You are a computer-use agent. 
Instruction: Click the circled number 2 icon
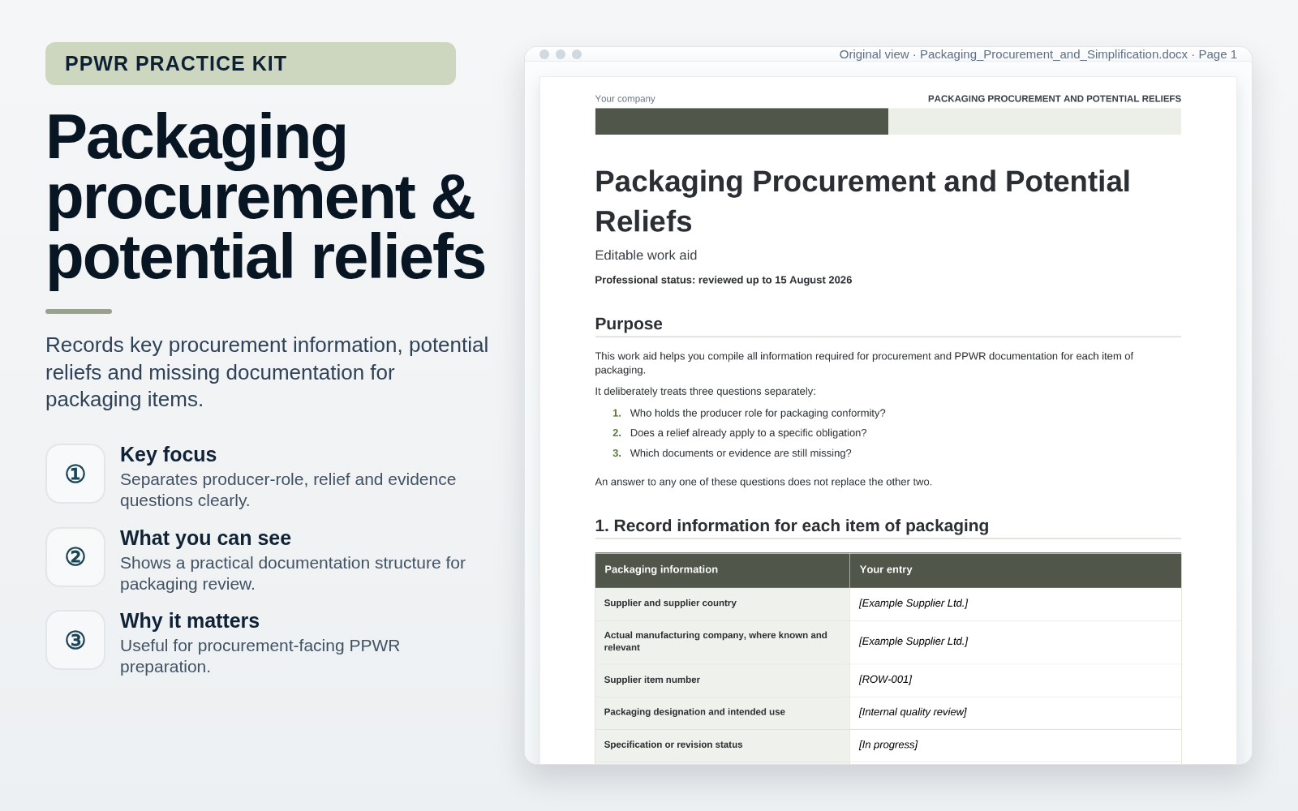pos(75,557)
